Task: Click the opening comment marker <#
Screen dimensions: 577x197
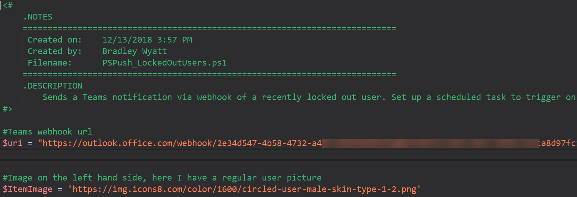Action: coord(8,5)
